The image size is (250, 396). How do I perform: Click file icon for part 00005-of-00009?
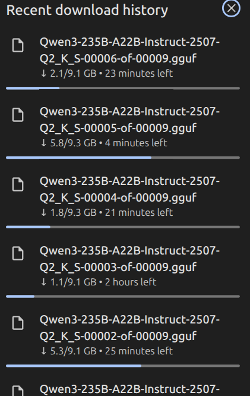18,115
